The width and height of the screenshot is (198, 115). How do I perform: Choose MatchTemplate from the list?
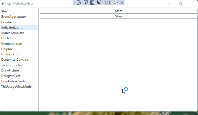(x=13, y=33)
